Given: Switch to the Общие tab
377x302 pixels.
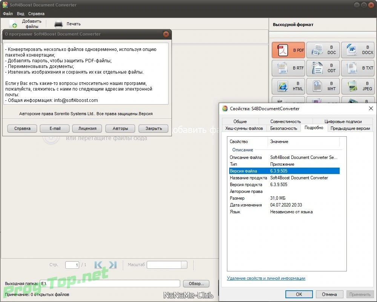Looking at the screenshot, I should click(240, 122).
